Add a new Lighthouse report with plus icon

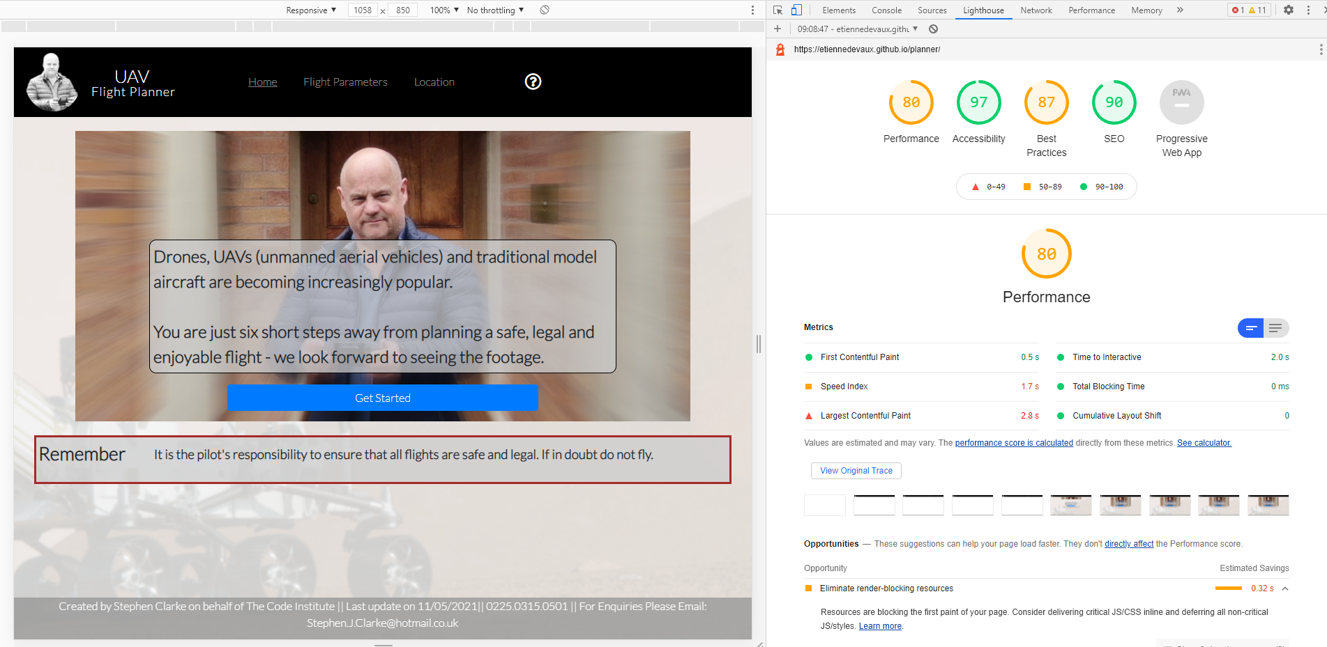(778, 29)
